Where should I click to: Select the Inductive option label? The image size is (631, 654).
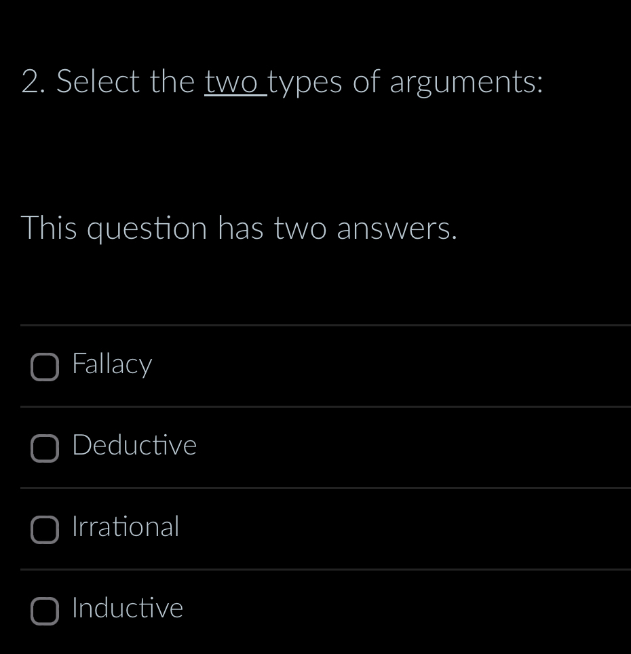point(128,609)
